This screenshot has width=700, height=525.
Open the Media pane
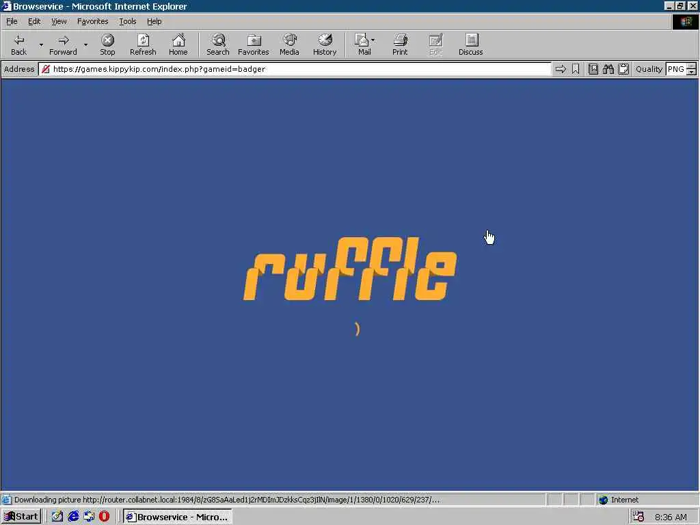click(289, 44)
